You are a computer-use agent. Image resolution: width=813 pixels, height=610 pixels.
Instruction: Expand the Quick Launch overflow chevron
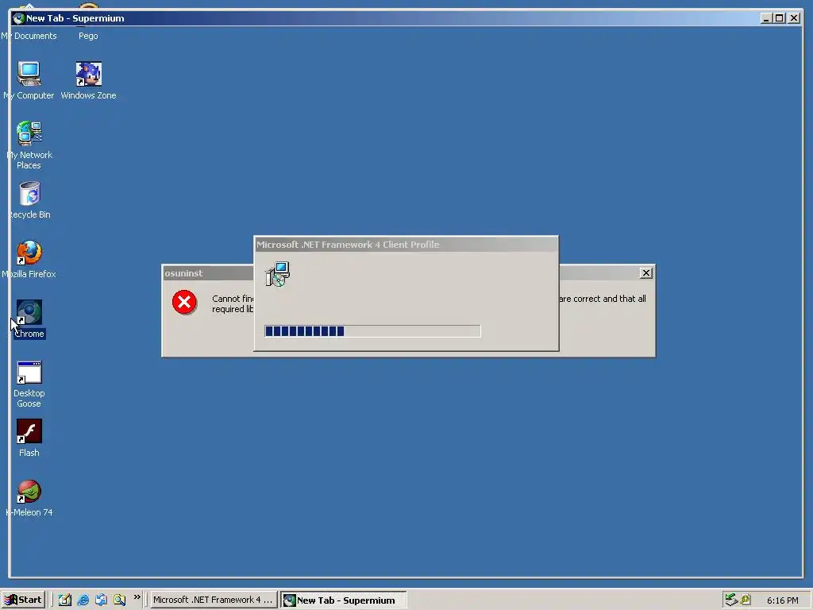point(137,597)
